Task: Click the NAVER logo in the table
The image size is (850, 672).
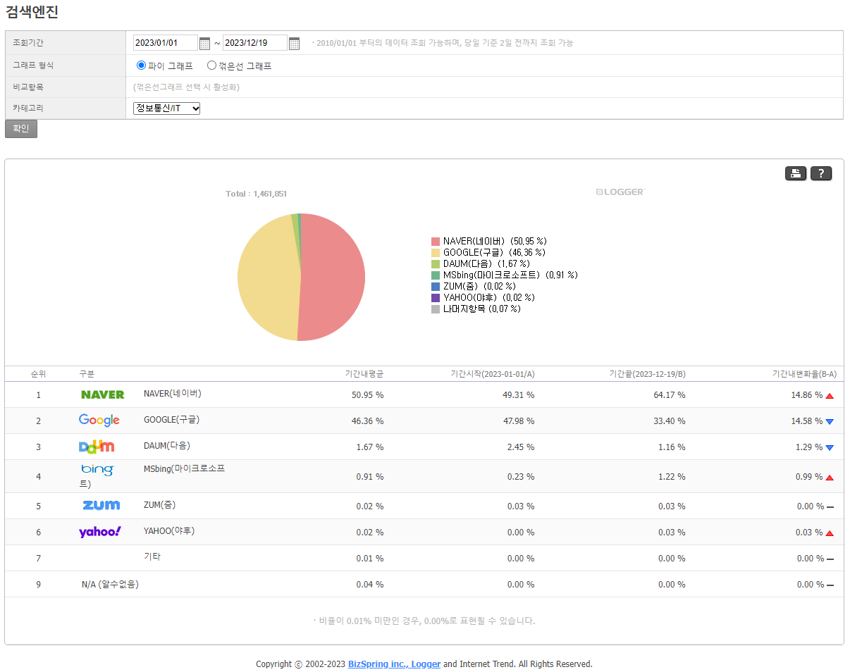Action: (x=103, y=394)
